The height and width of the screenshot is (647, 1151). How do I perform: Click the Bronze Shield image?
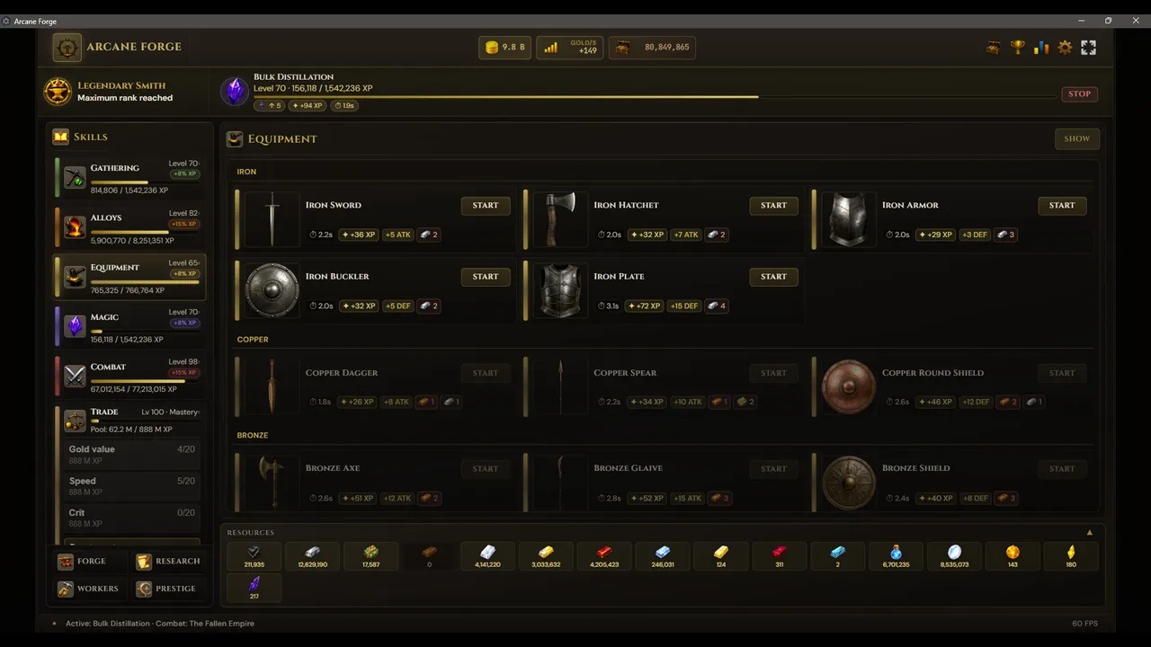click(849, 482)
